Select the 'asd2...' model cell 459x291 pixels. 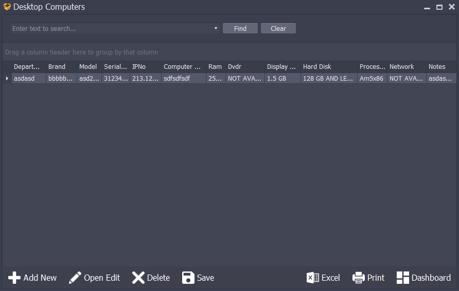coord(90,78)
